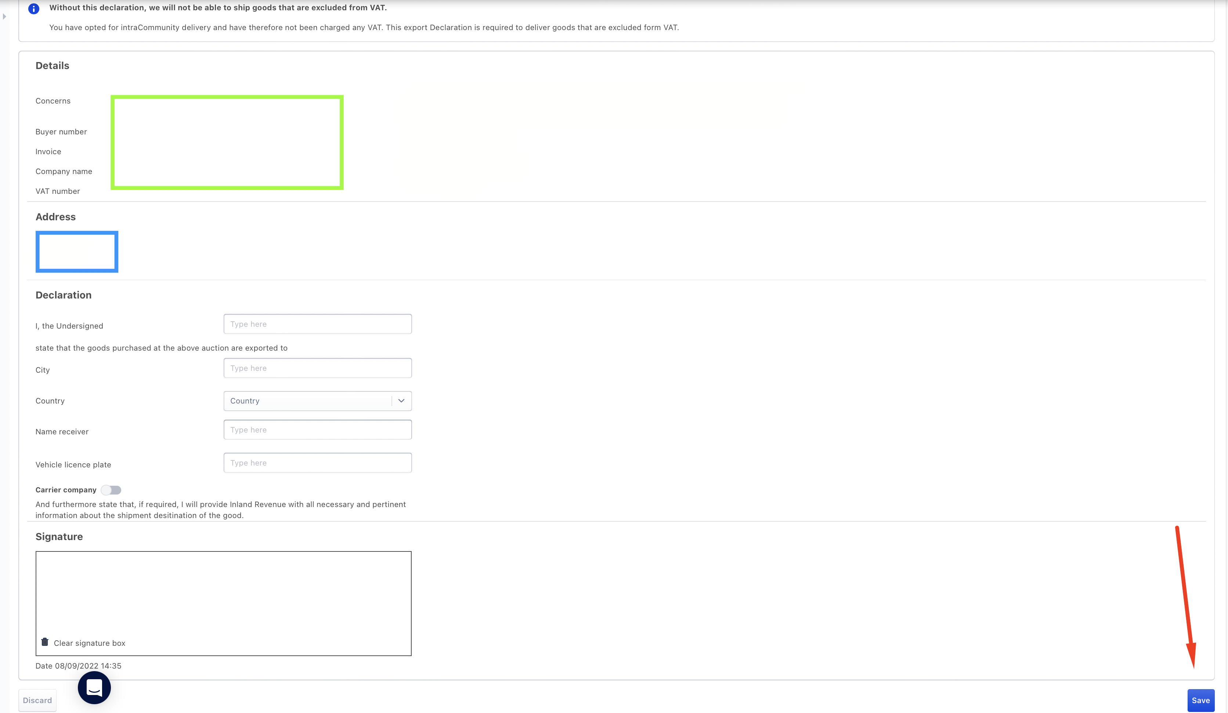Click the 'Clear signature box' text
Screen dimensions: 1228x713
point(90,643)
